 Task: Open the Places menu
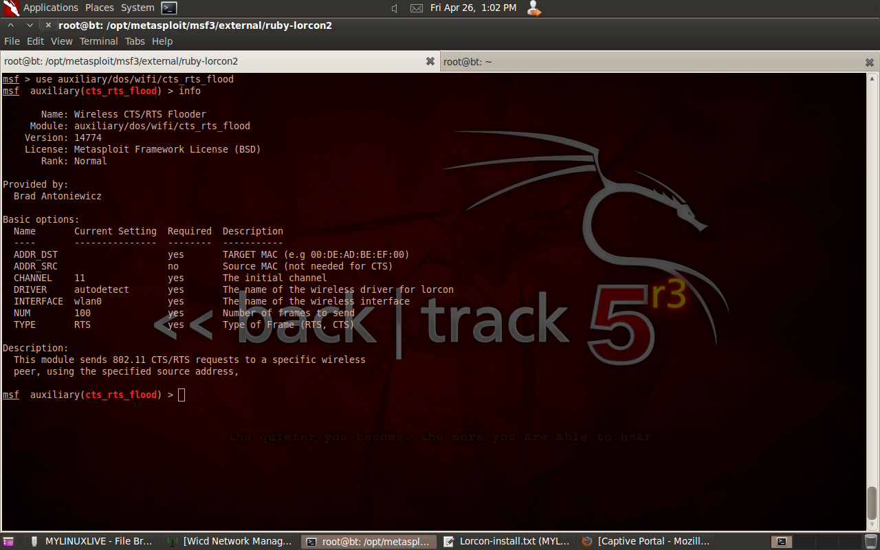[x=100, y=8]
